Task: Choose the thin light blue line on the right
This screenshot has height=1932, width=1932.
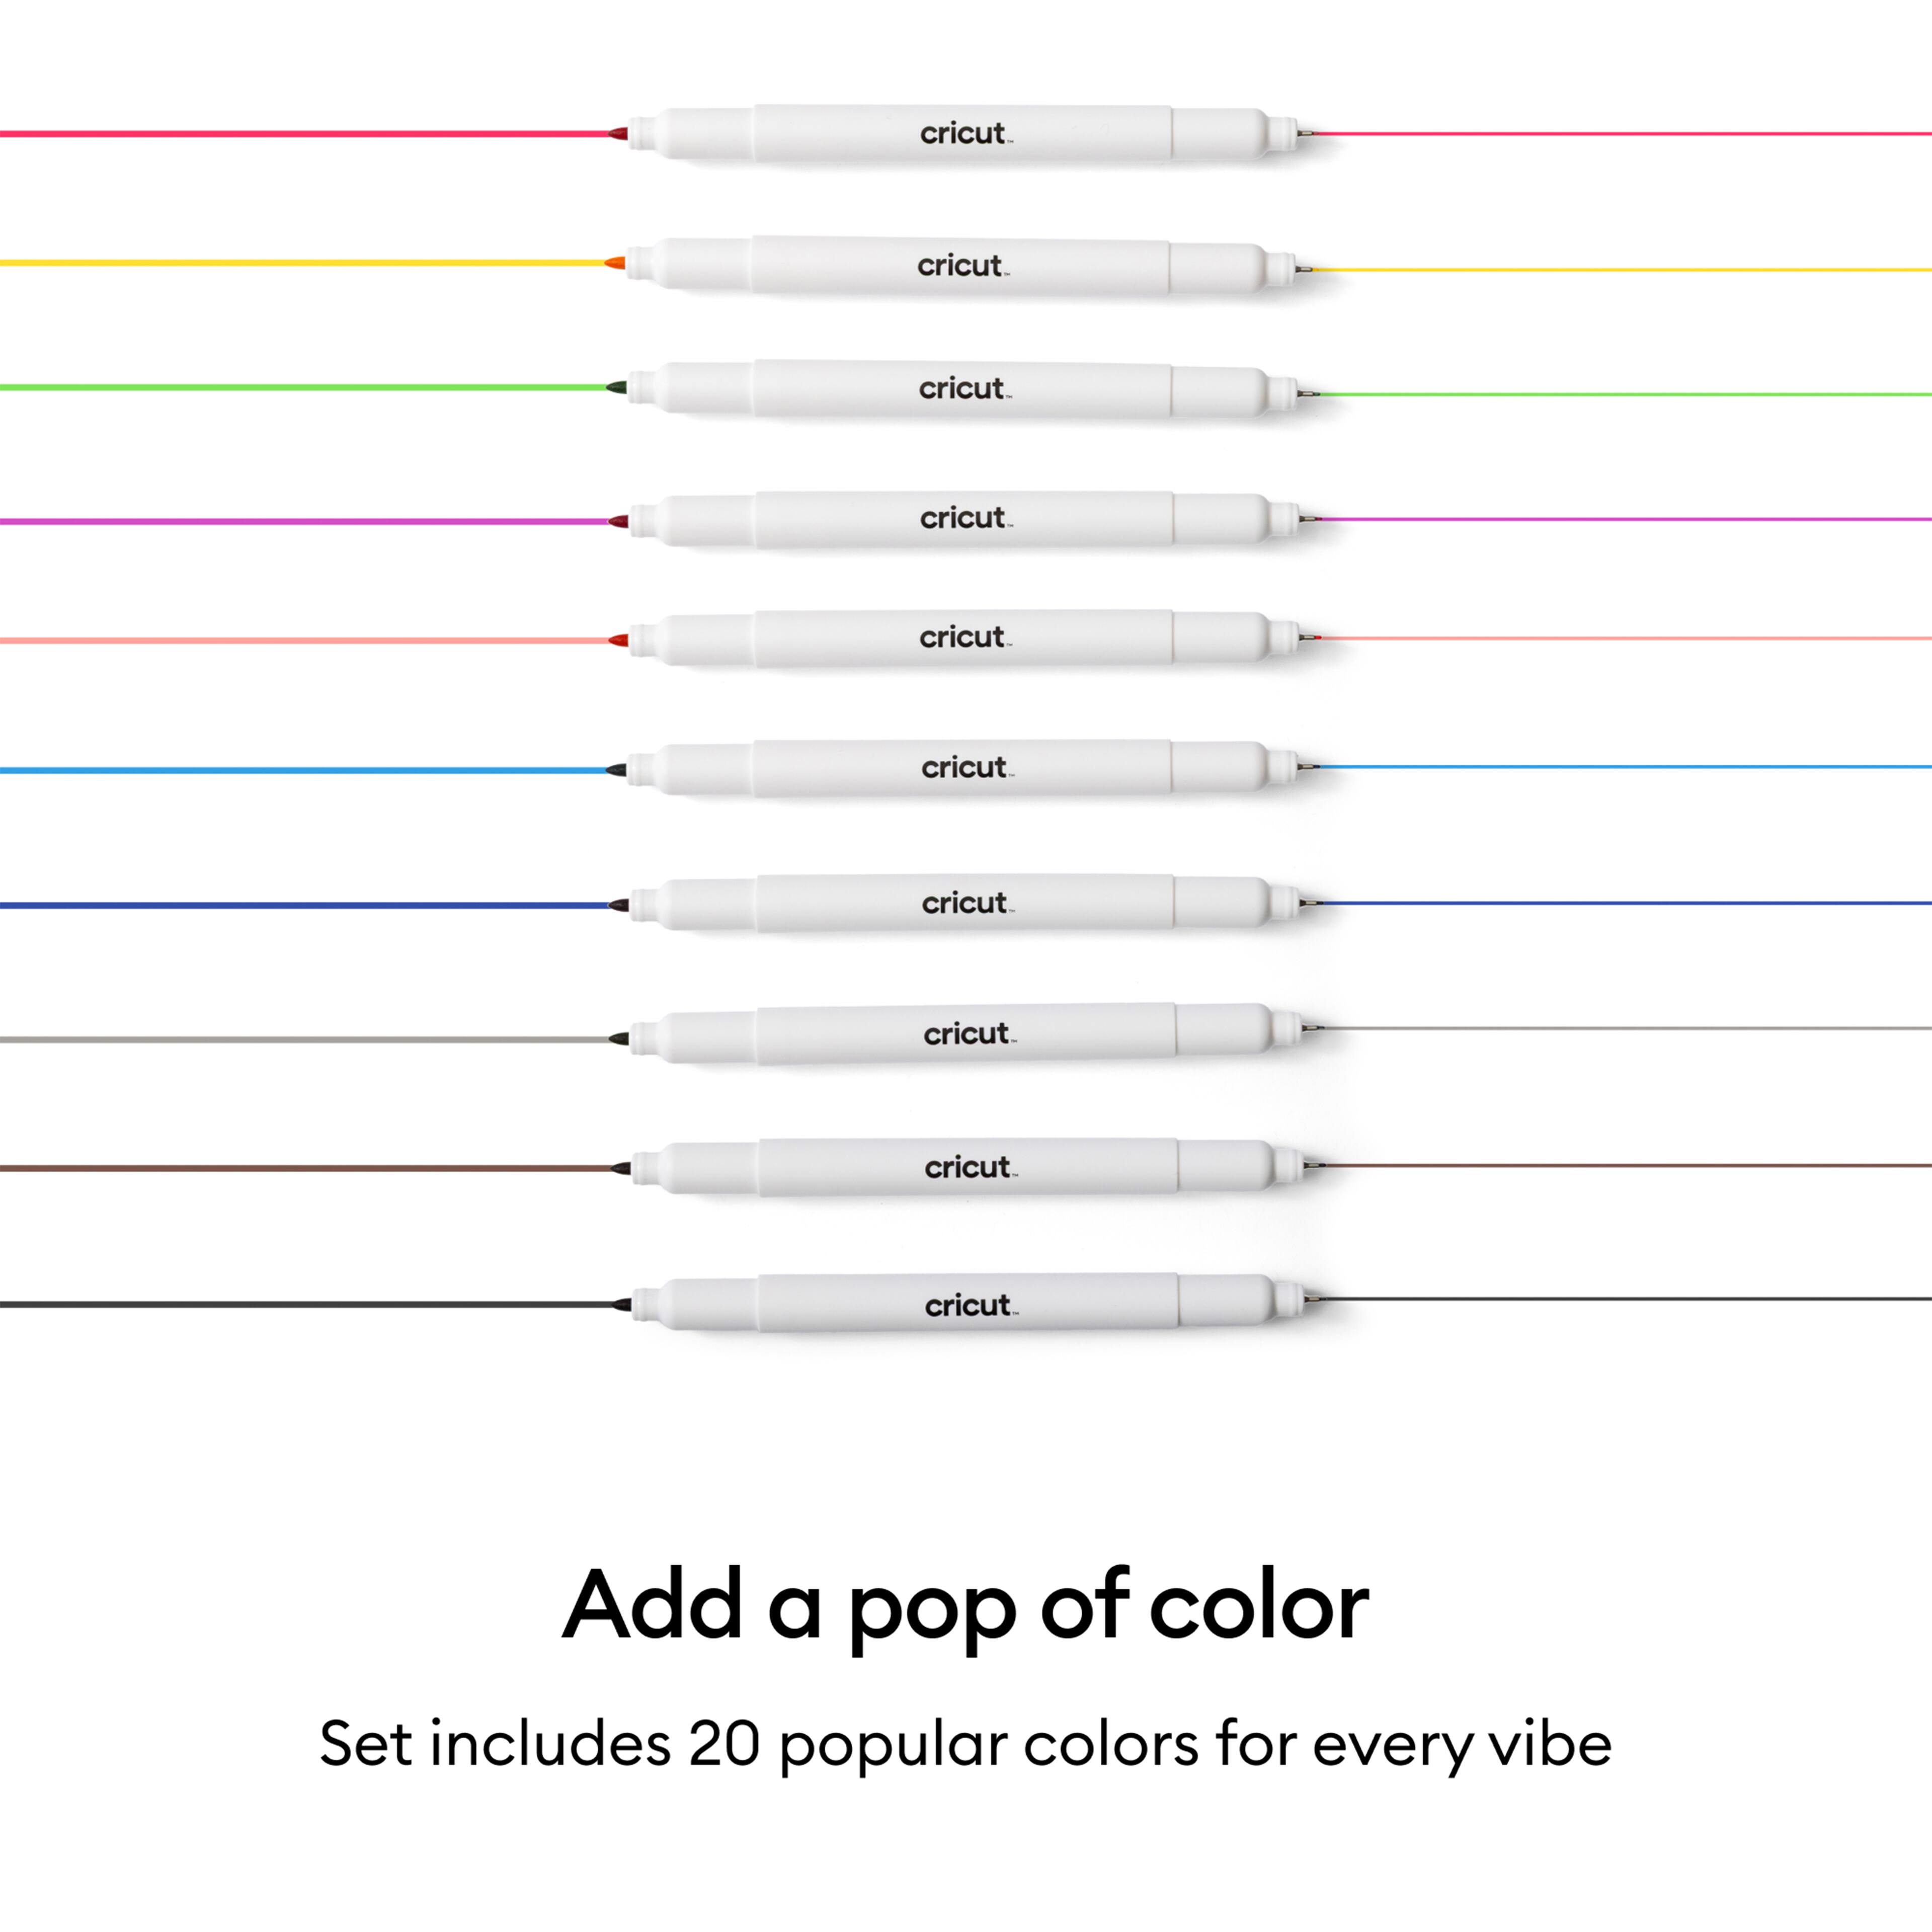Action: 1620,767
